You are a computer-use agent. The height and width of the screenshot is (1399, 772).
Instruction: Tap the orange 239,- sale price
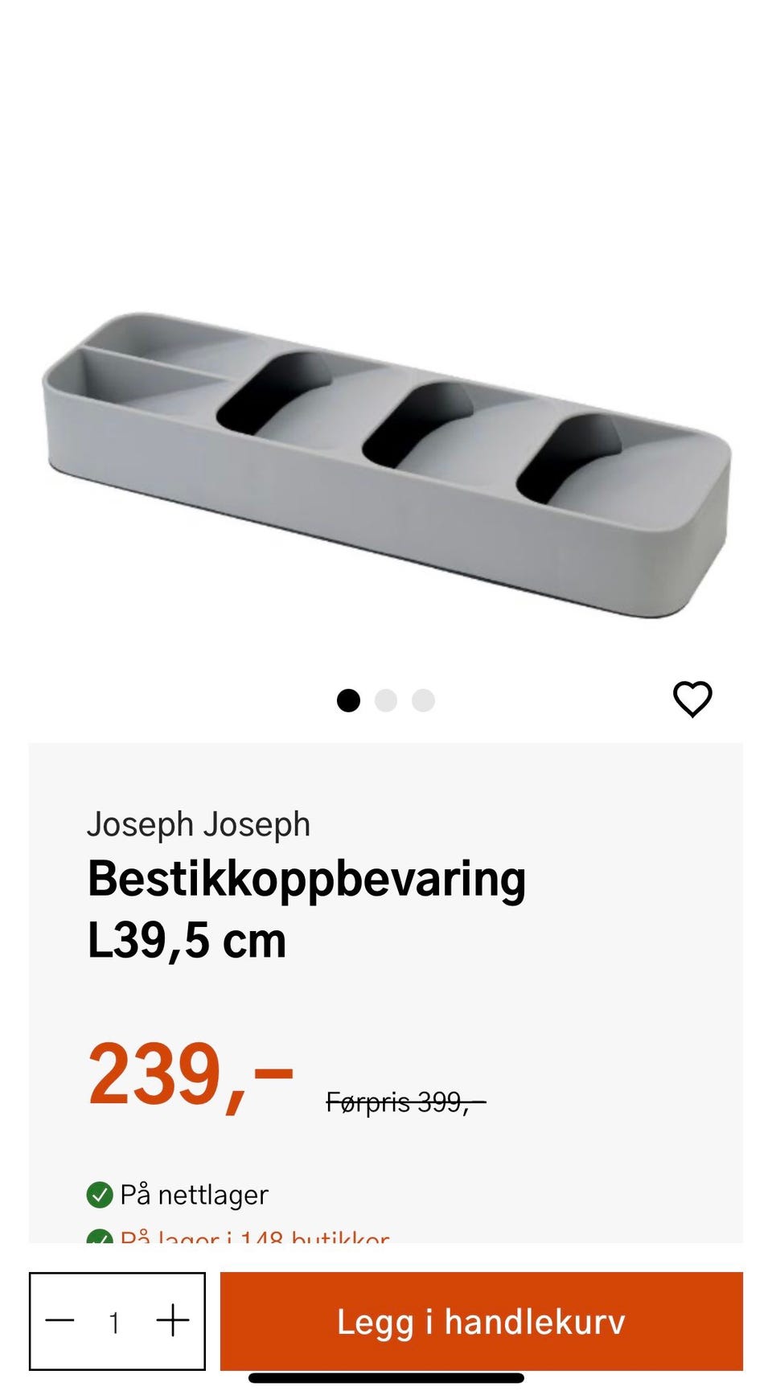190,1074
